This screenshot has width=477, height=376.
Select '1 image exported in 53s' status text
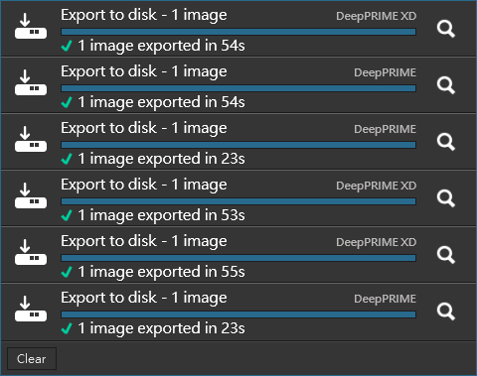(x=161, y=215)
